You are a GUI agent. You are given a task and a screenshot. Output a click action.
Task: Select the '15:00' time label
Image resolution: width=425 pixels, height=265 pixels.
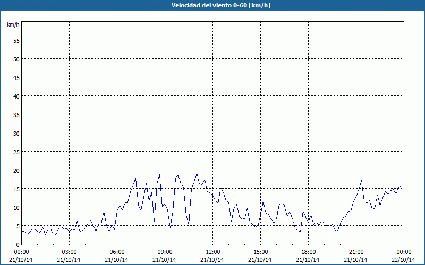(260, 252)
